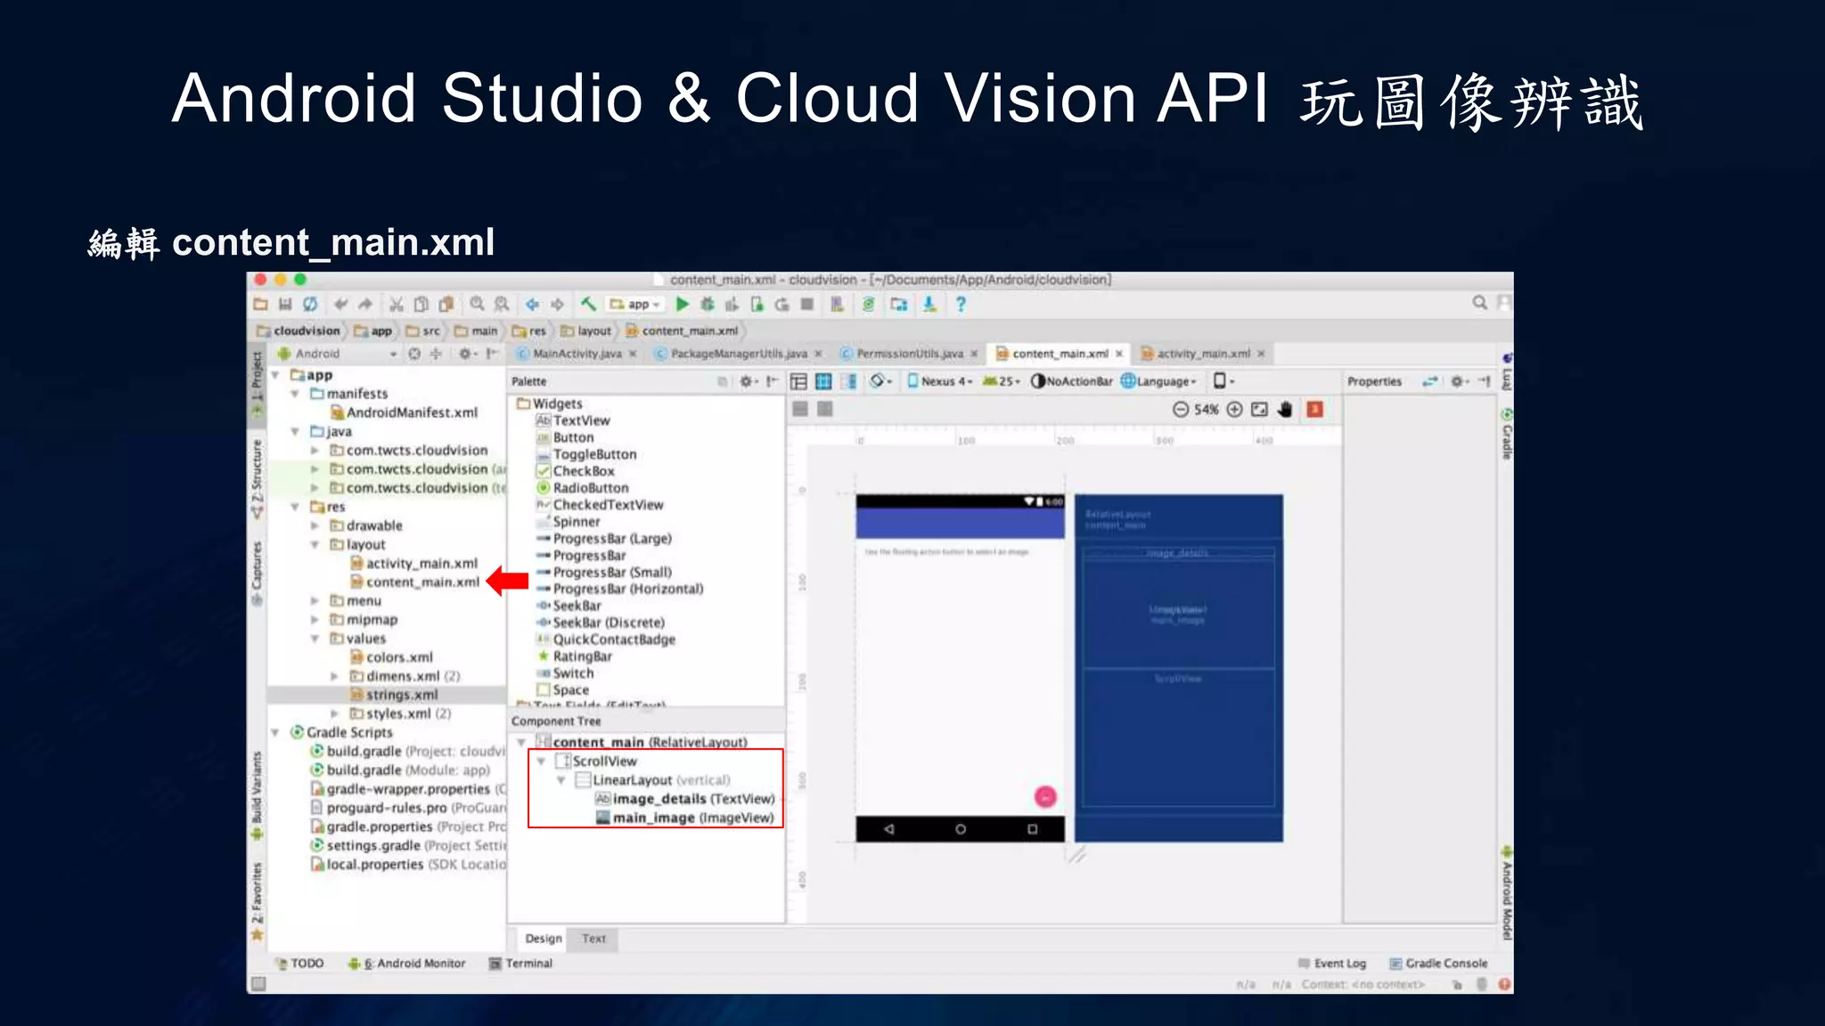1825x1026 pixels.
Task: Pick Switch widget from Palette
Action: point(565,673)
